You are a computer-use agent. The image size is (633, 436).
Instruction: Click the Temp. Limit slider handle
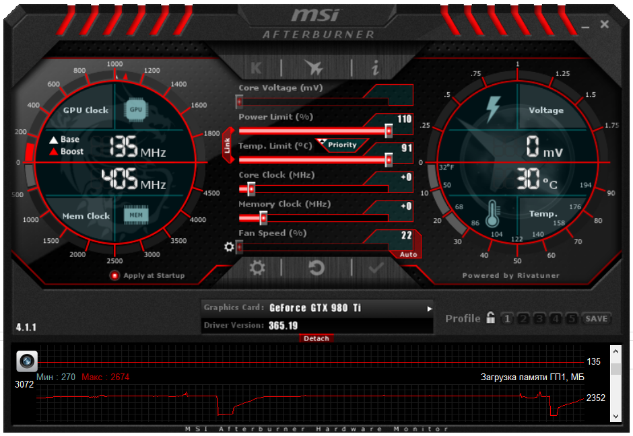[x=389, y=160]
